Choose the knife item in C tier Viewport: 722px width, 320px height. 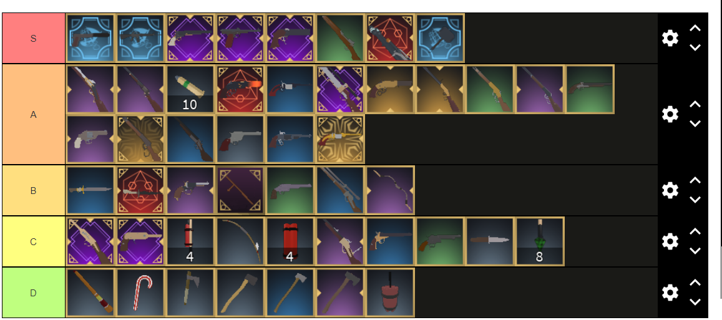click(490, 242)
